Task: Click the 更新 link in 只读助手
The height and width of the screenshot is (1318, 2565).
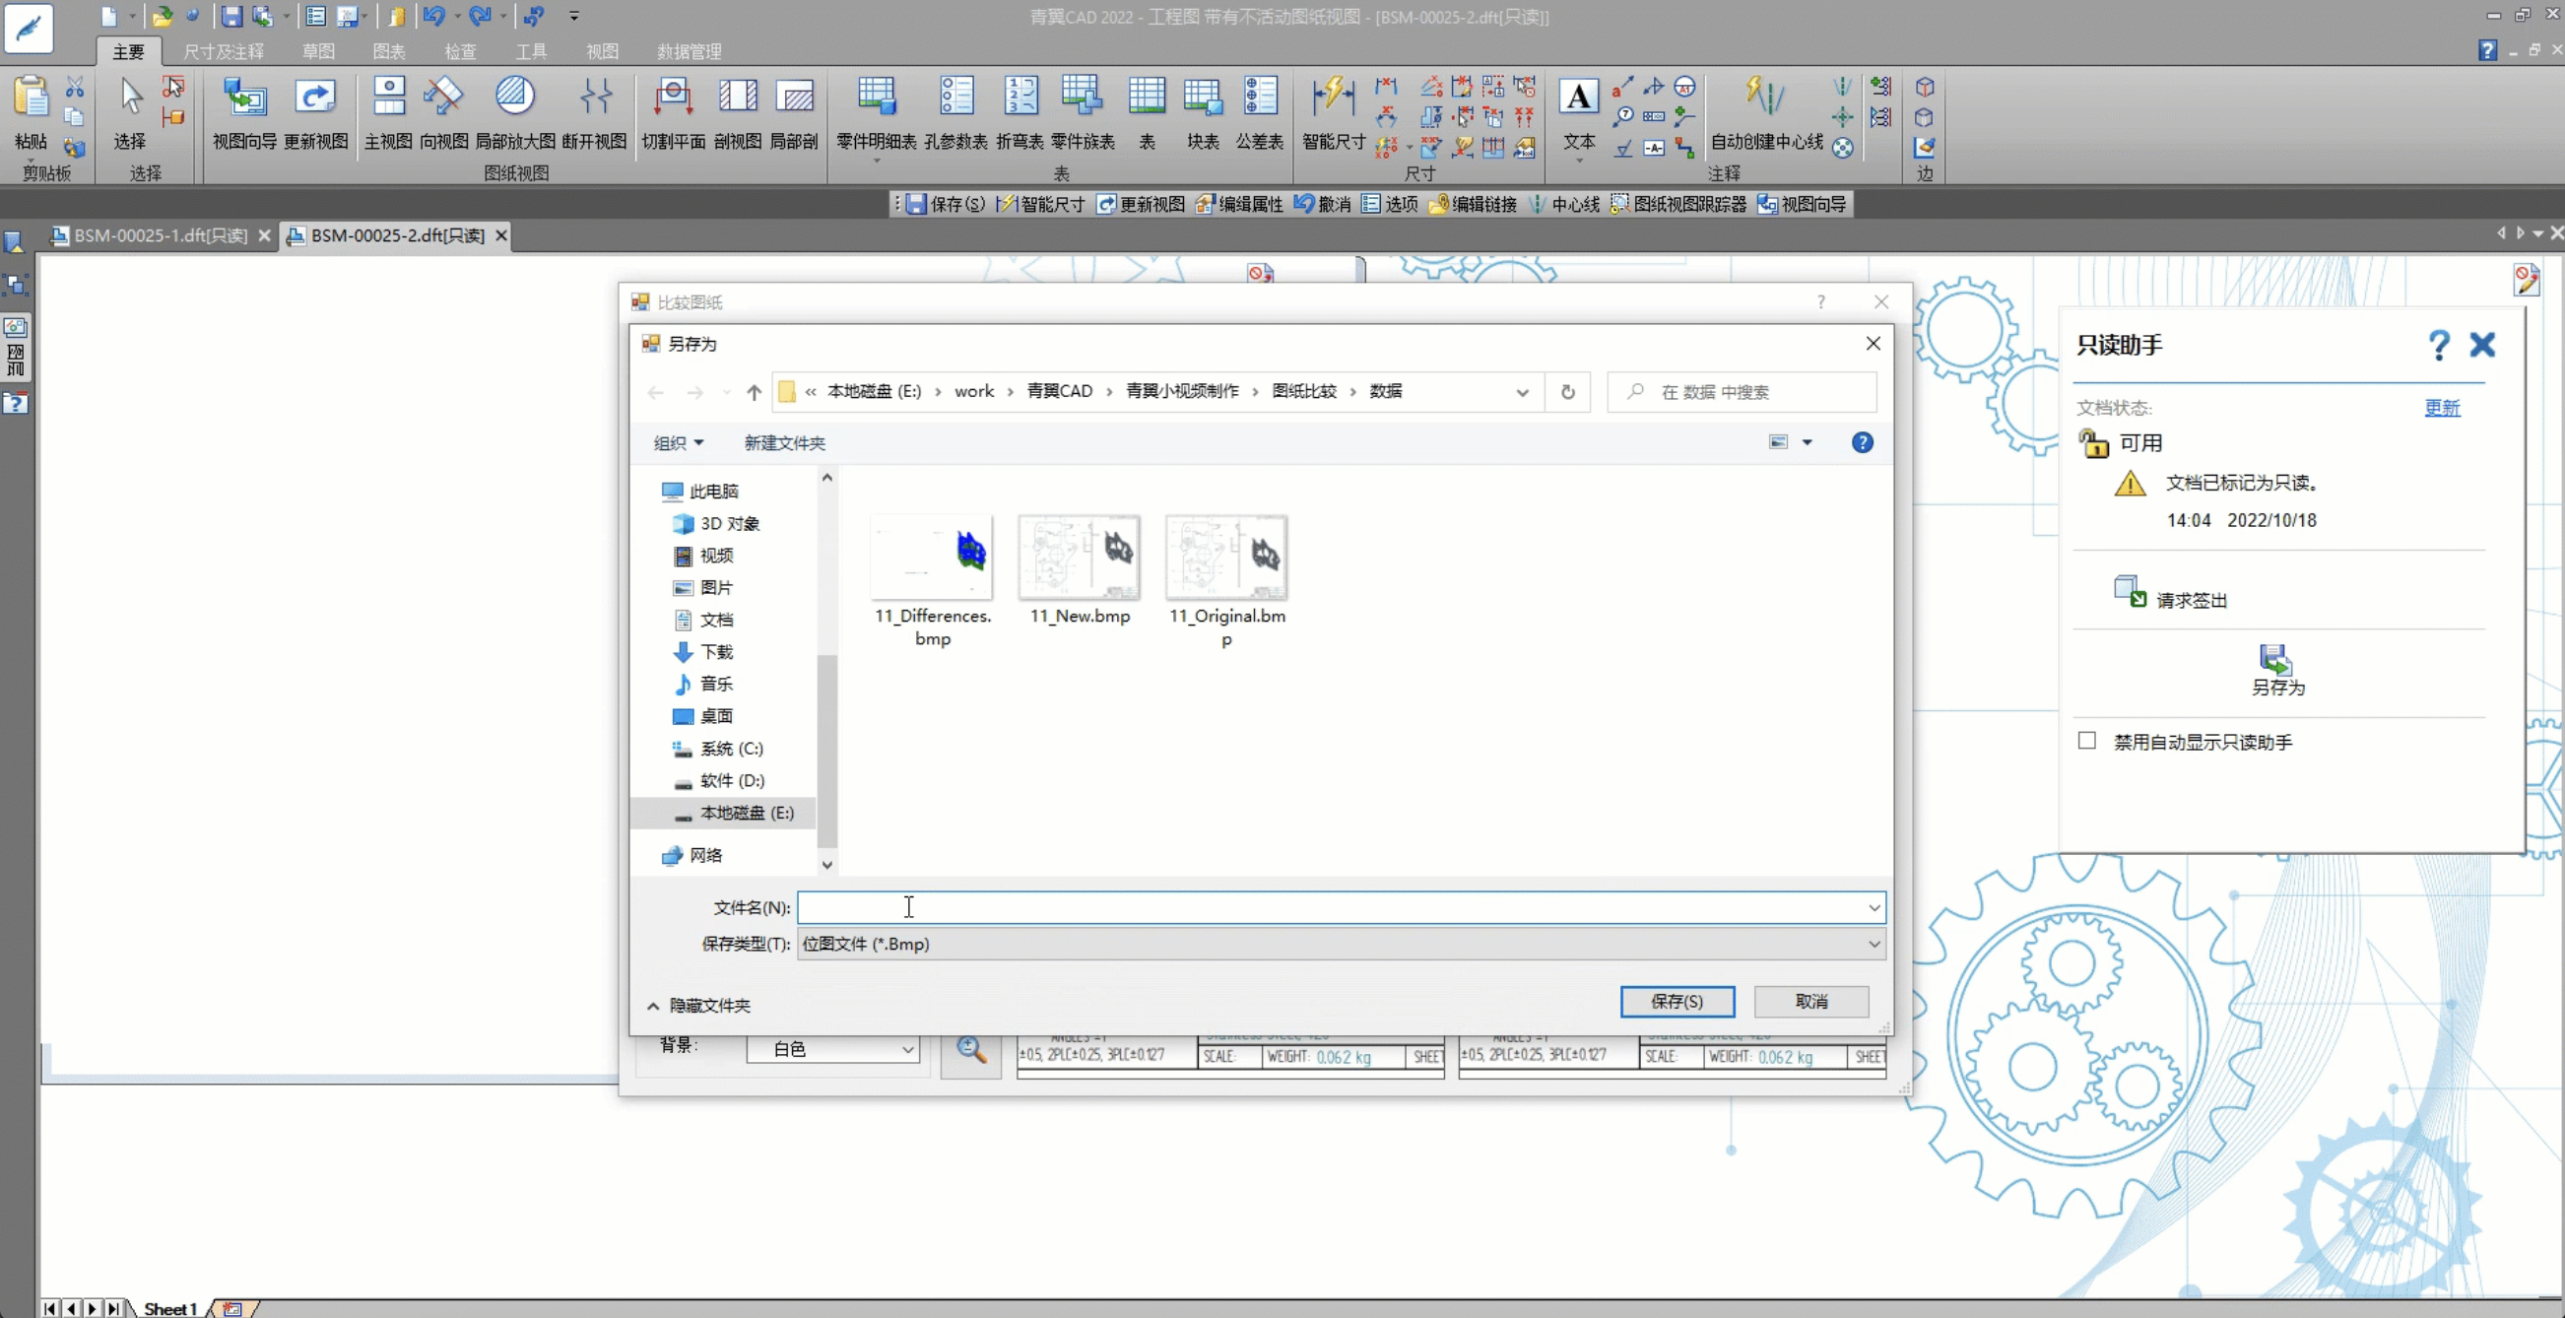Action: pos(2442,407)
